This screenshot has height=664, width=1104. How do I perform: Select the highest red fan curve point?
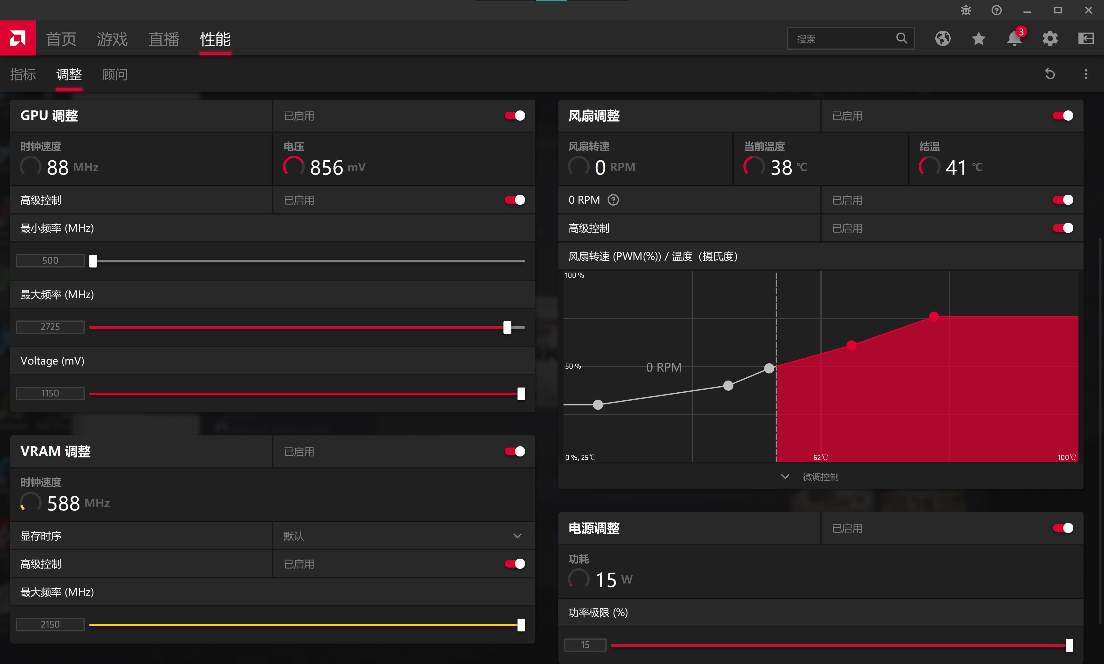pyautogui.click(x=934, y=316)
